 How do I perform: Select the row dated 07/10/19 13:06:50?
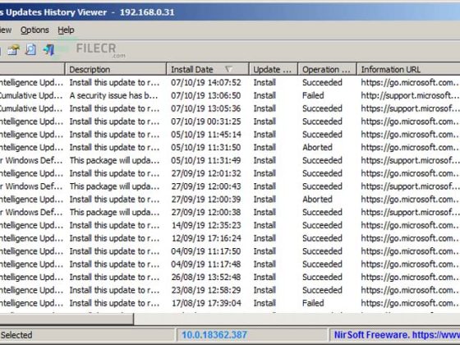(230, 95)
